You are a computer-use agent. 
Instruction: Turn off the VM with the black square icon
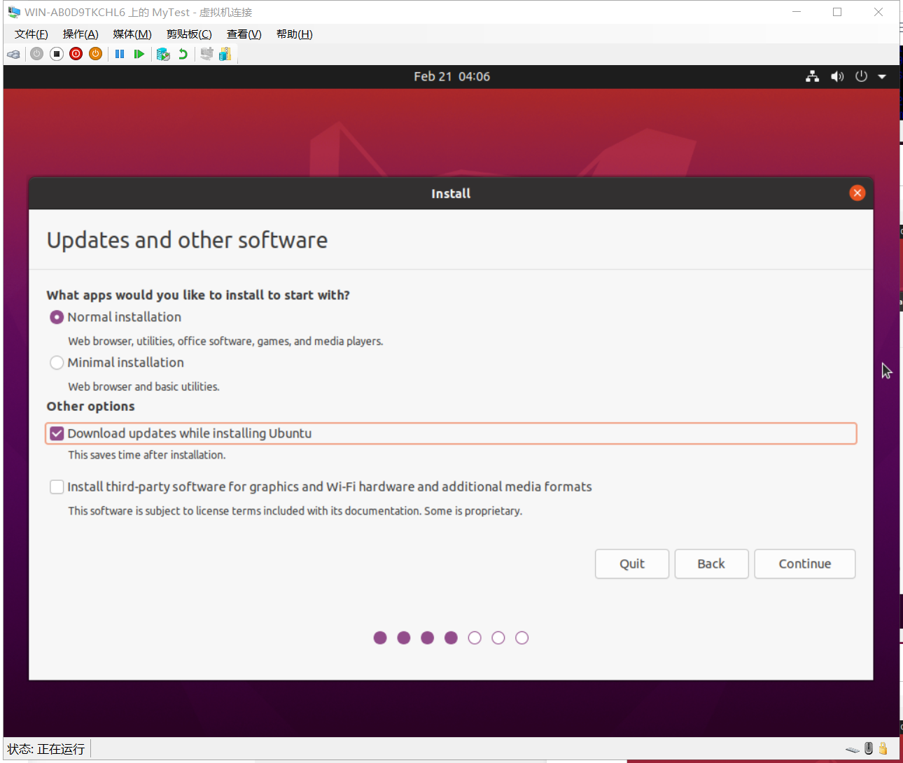[57, 54]
